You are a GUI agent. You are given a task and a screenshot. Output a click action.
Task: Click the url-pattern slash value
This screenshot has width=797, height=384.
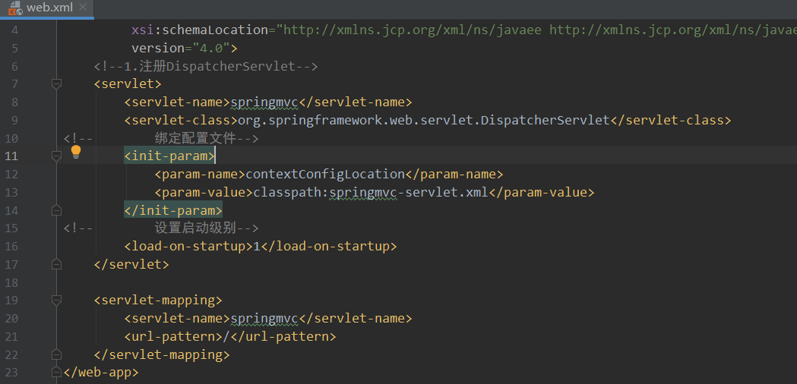coord(226,337)
